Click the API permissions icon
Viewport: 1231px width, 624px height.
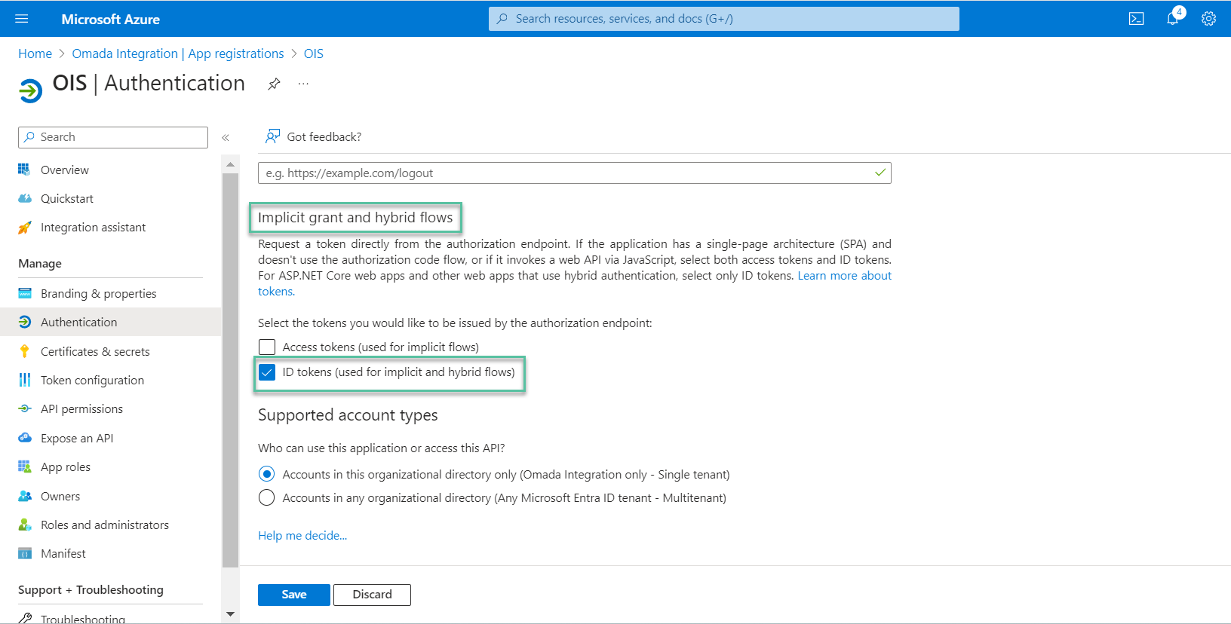point(25,408)
